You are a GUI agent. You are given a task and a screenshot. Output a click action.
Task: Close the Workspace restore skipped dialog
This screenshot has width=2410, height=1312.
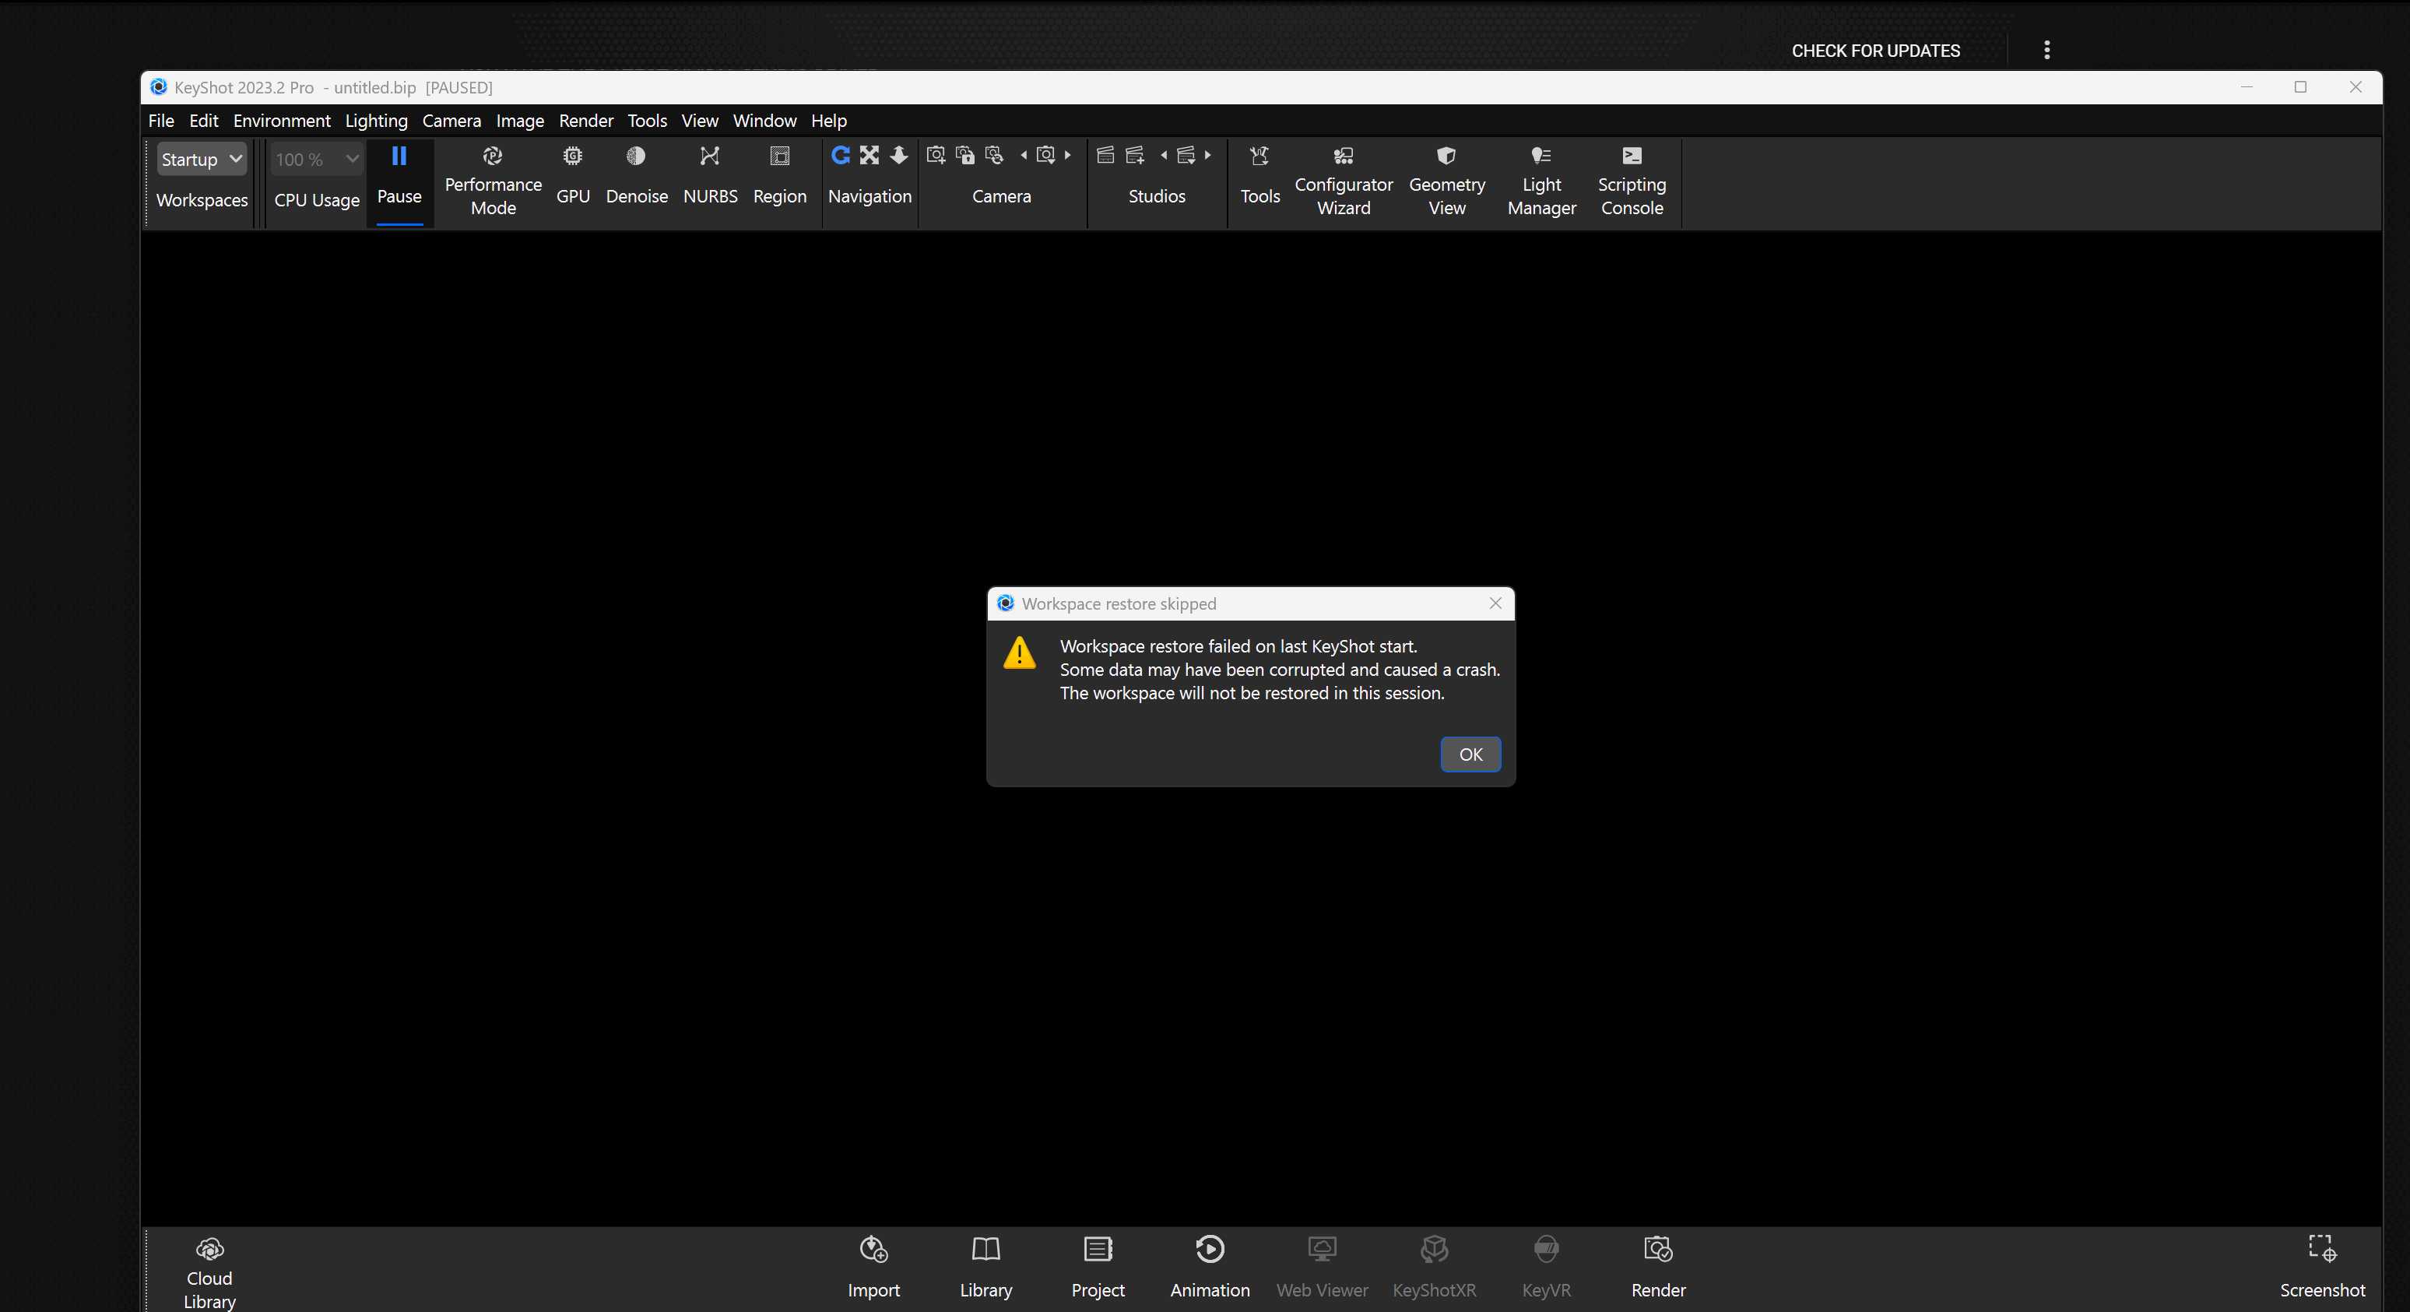(x=1495, y=603)
